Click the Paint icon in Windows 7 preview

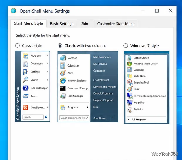pyautogui.click(x=130, y=89)
